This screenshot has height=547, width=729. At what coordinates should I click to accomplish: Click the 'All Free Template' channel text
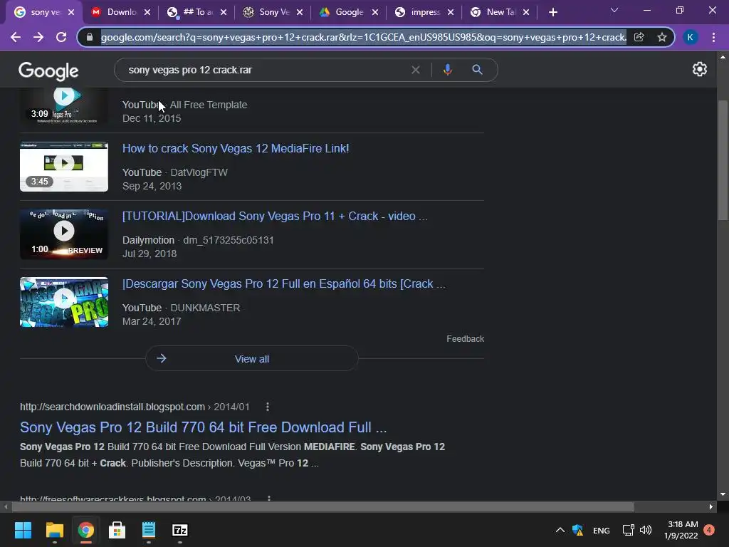209,105
